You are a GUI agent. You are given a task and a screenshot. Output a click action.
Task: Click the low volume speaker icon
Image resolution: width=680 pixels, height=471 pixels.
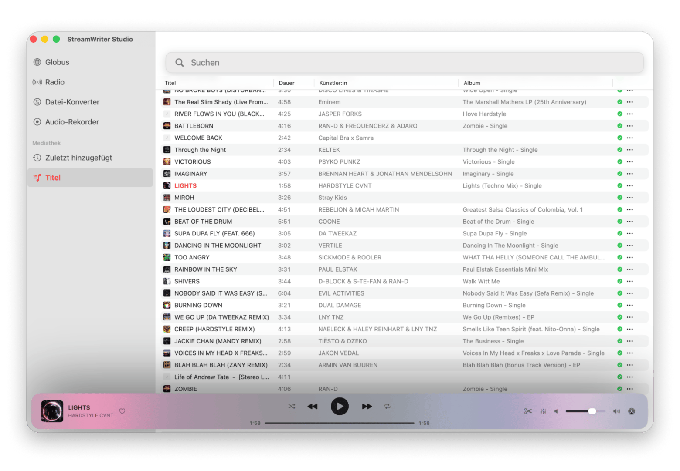click(x=556, y=411)
